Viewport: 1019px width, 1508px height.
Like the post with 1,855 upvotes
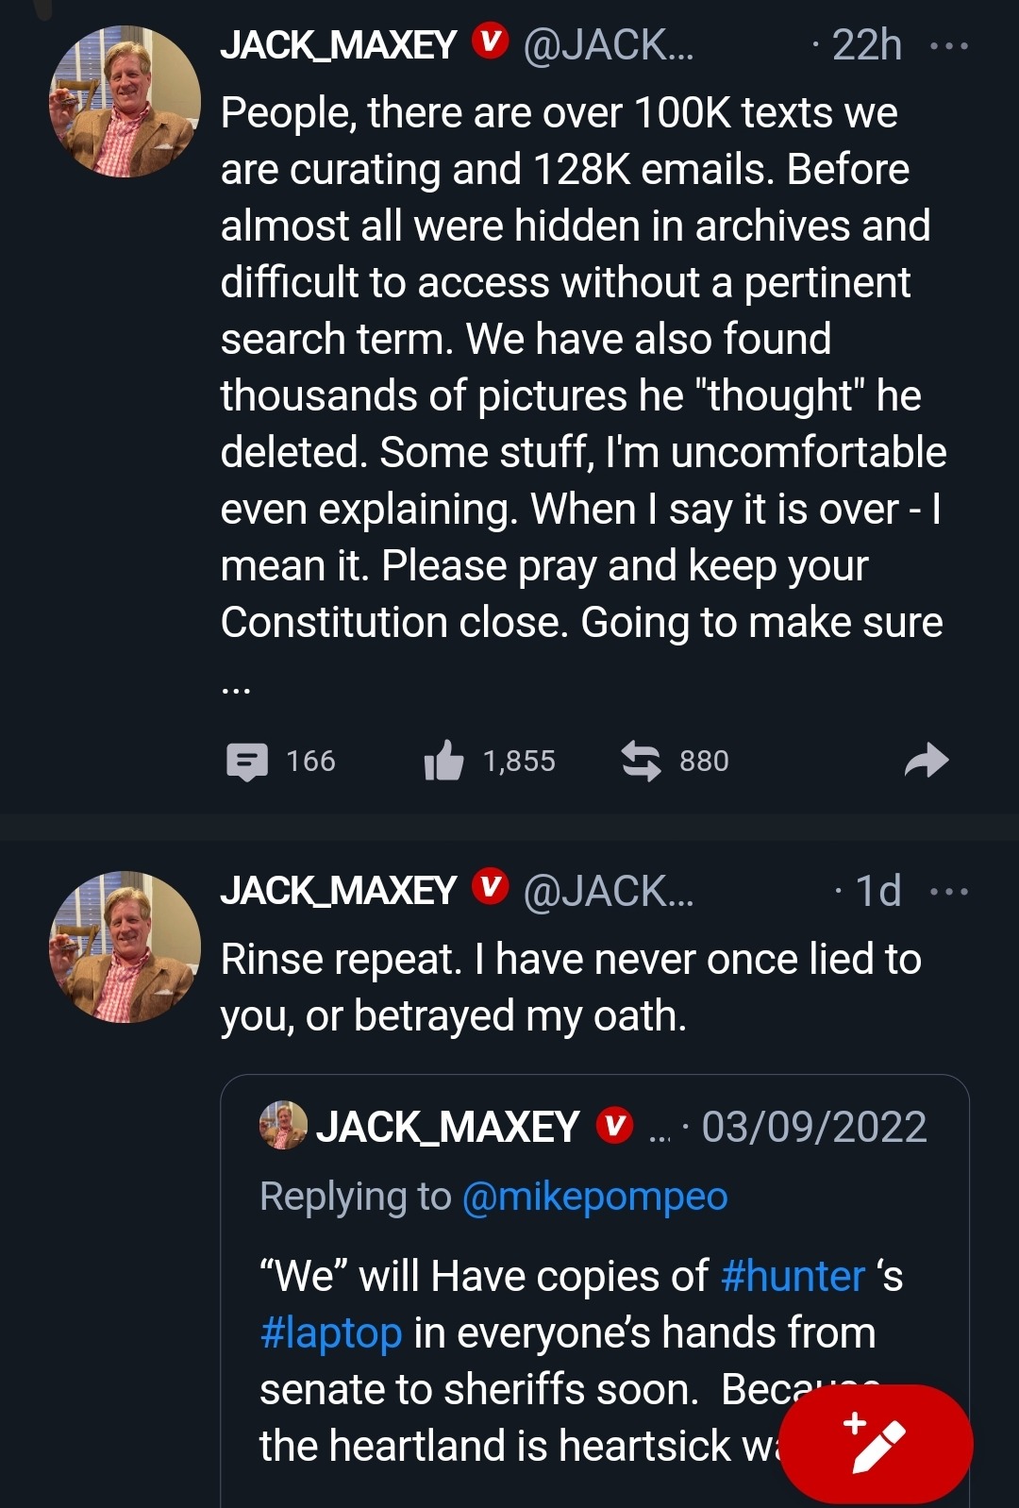pyautogui.click(x=443, y=761)
